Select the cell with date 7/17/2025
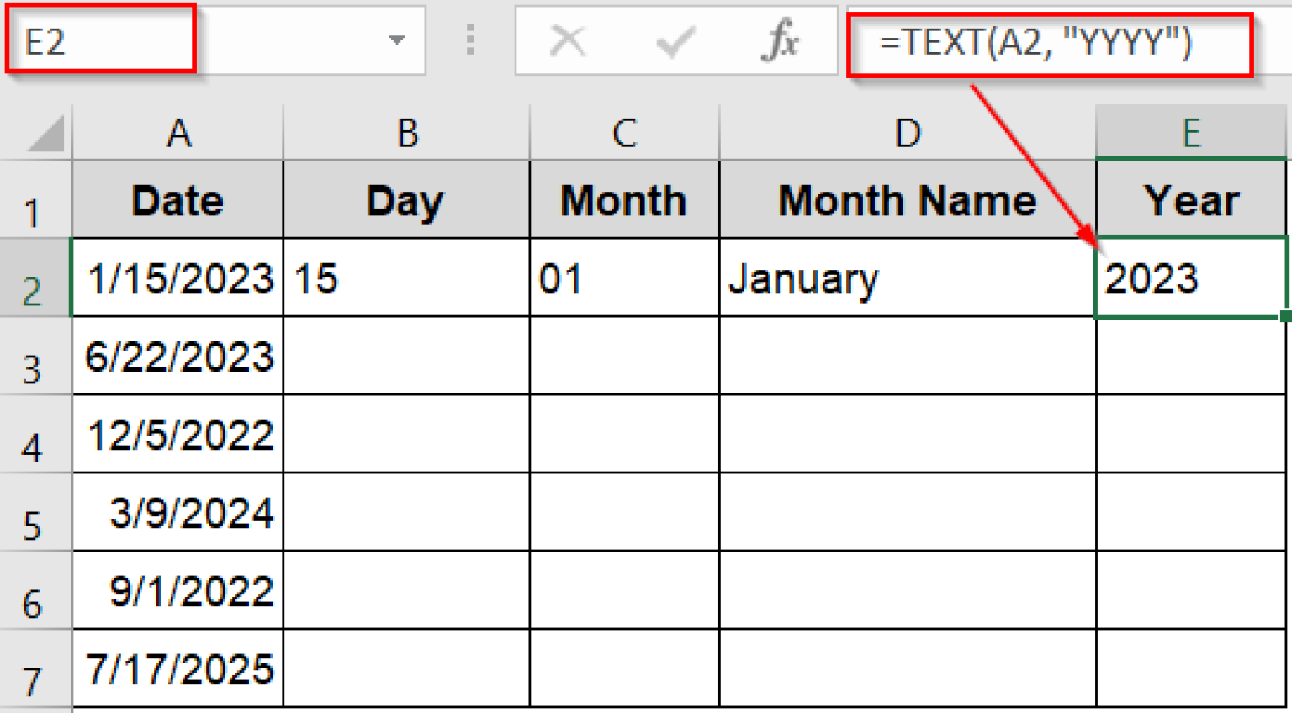 (177, 667)
